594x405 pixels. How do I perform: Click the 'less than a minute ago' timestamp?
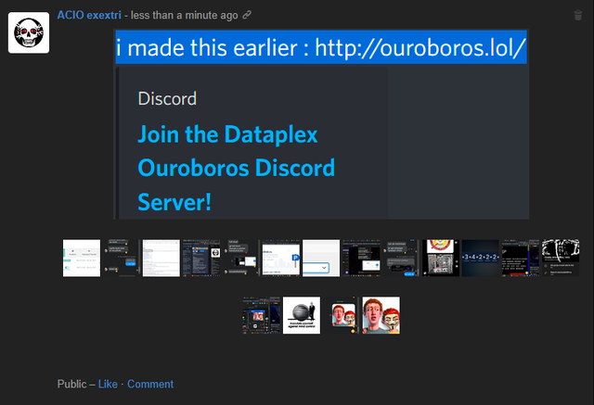pyautogui.click(x=184, y=15)
